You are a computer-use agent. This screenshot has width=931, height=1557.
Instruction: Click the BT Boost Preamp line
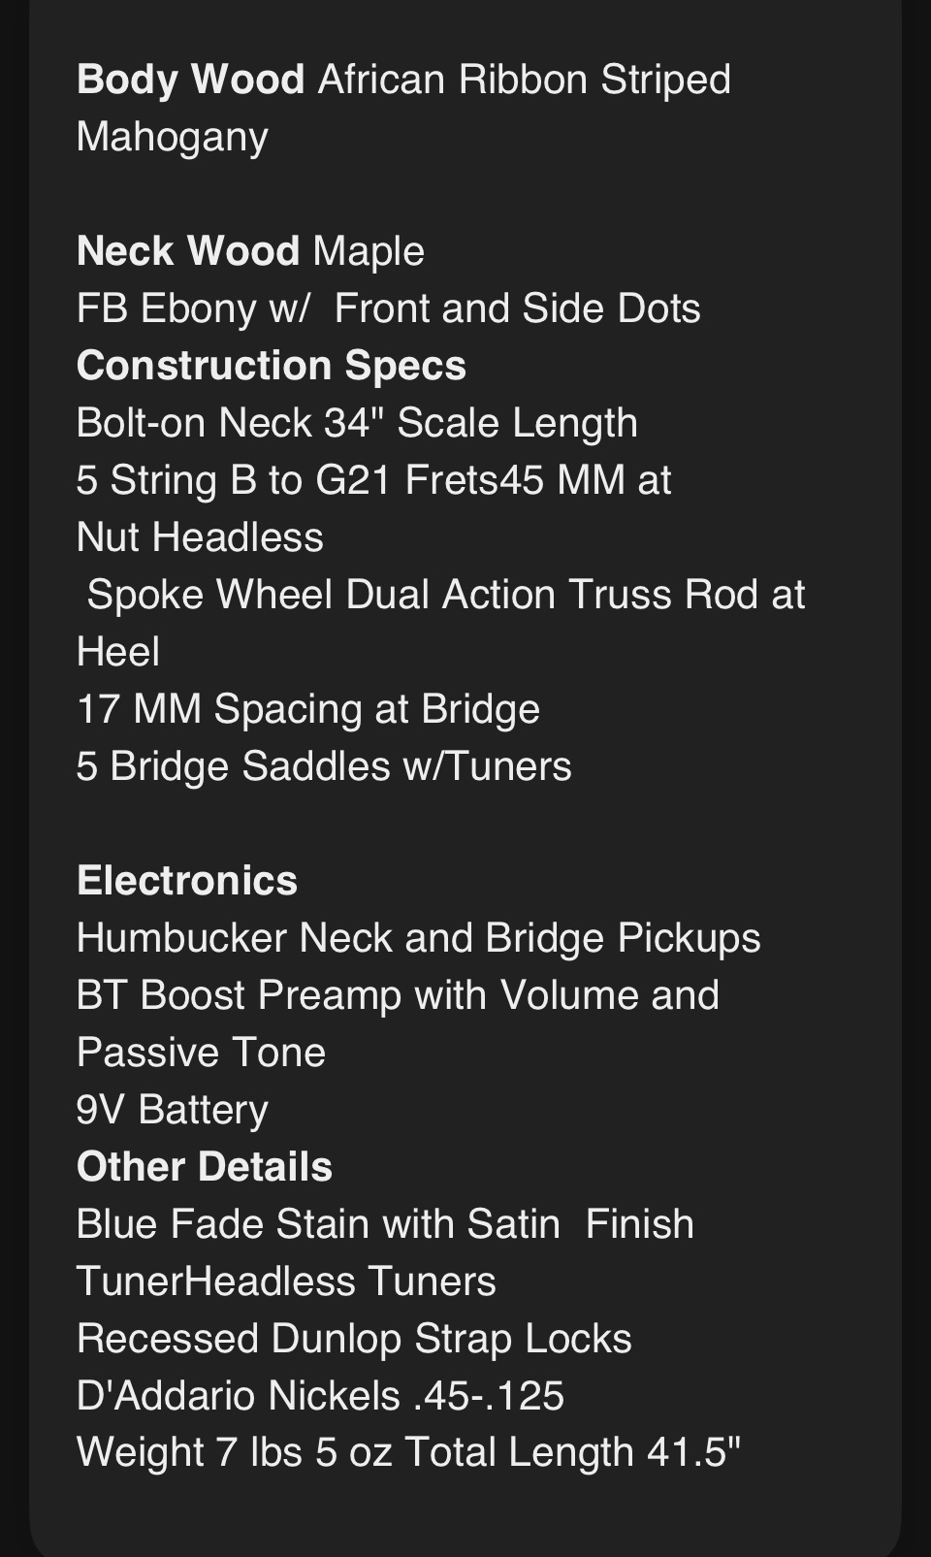click(398, 995)
